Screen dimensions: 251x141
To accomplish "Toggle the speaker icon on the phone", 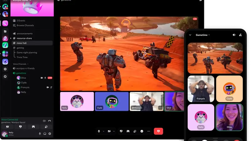I will pos(234,35).
